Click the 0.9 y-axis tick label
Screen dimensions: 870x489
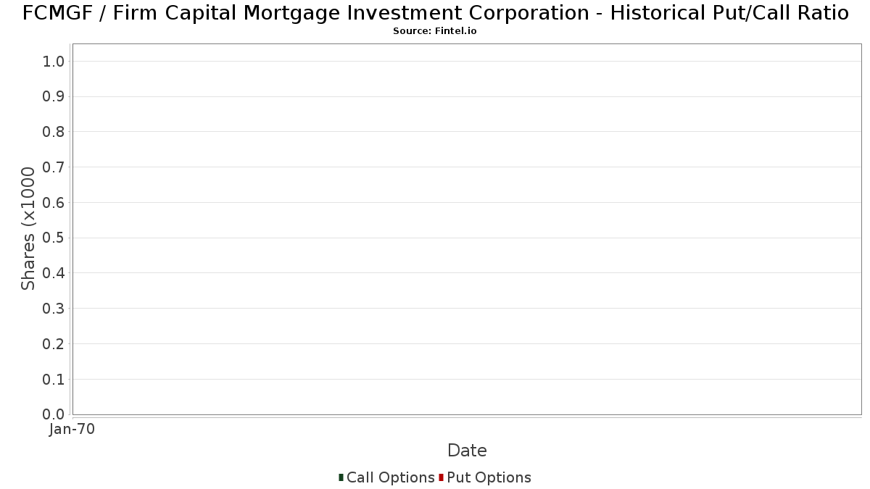coord(54,97)
